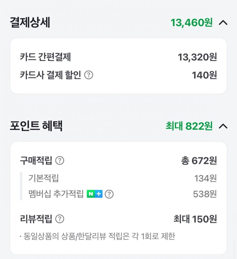Viewport: 237px width, 259px height.
Task: Tap the 134원 basic points value
Action: click(205, 178)
